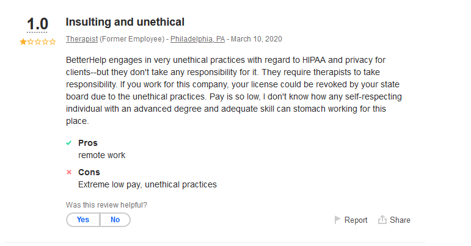Screen dimensions: 471x246
Task: Click the 'Was this review helpful?' prompt
Action: click(x=106, y=205)
